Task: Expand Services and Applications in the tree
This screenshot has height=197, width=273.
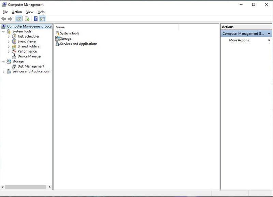Action: coord(4,72)
